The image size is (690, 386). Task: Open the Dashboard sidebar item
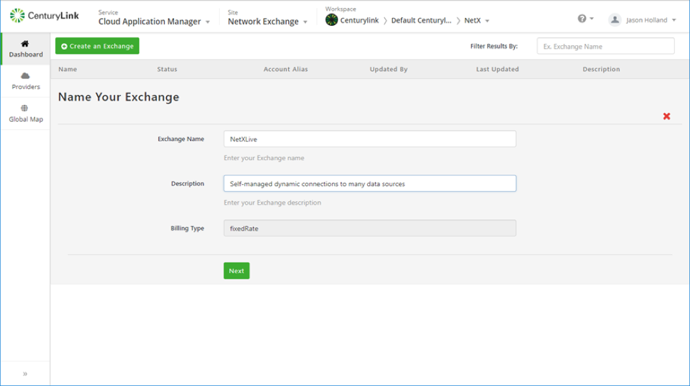pos(25,49)
